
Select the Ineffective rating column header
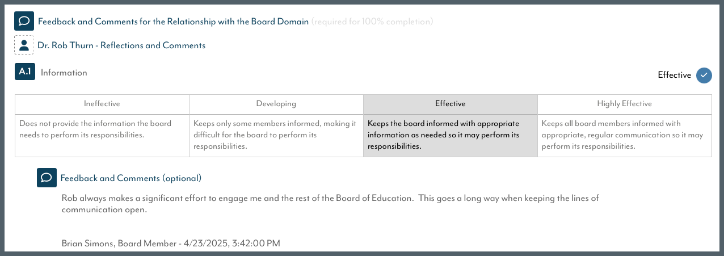pos(102,104)
